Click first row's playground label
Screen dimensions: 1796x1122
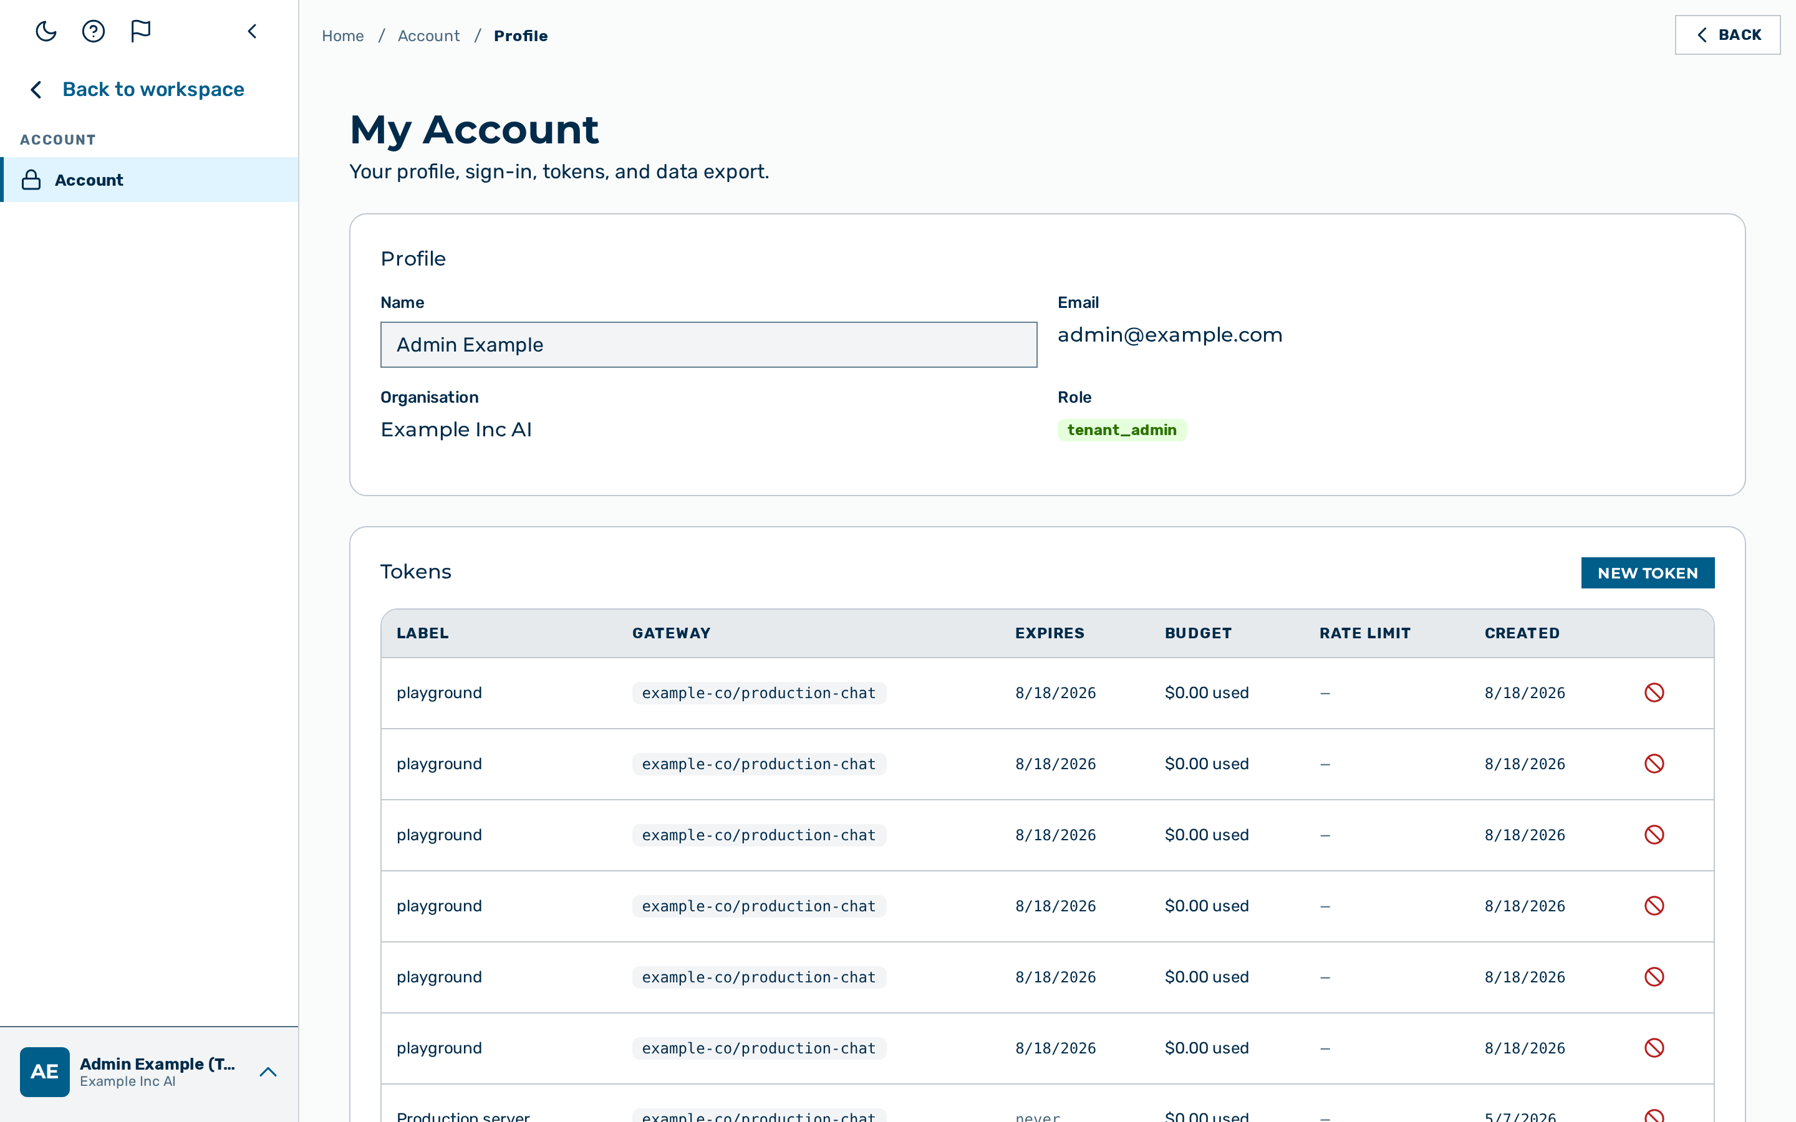[x=438, y=693]
